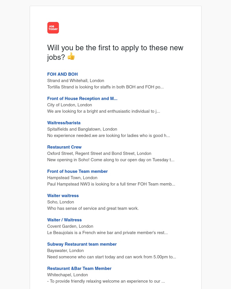Click the Hampstead Town, London location
Screen dimensions: 231x289
[x=72, y=178]
